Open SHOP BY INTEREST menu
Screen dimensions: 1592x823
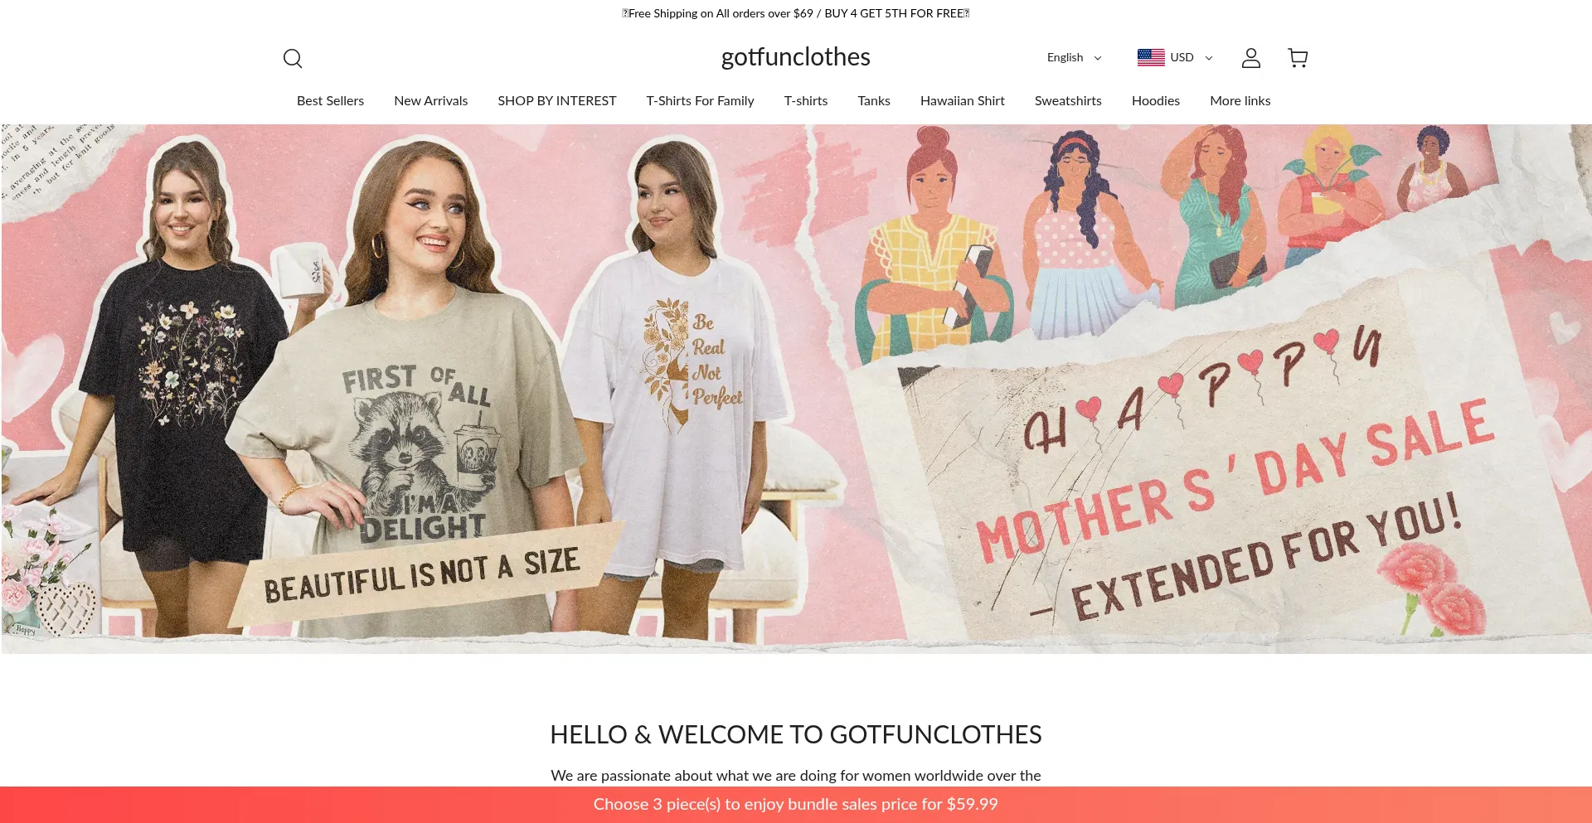(x=556, y=100)
